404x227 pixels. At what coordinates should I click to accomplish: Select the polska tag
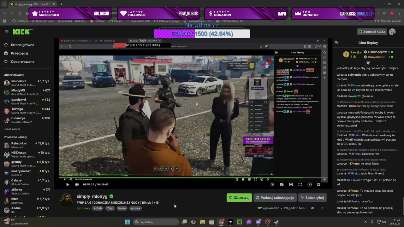point(135,208)
